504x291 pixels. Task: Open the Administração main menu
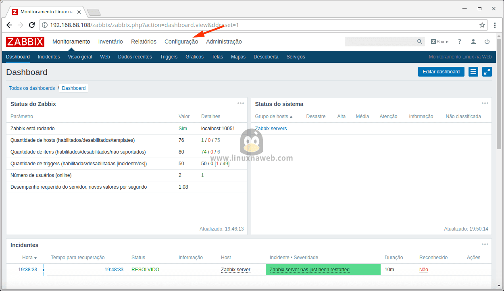pos(224,42)
